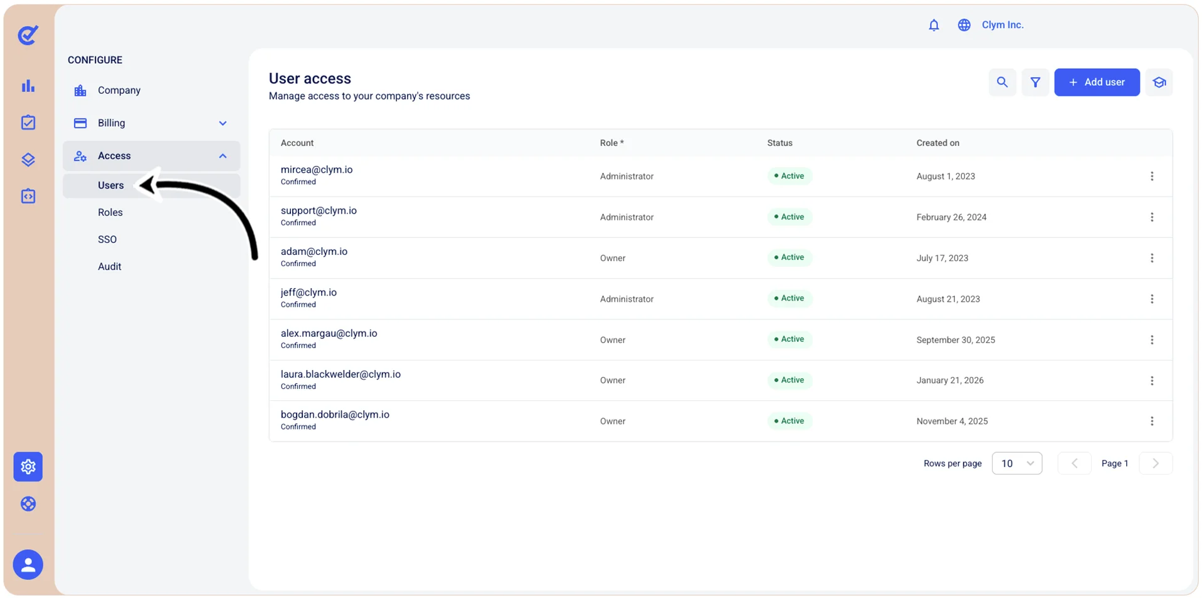Go to previous page arrow
This screenshot has width=1202, height=598.
(x=1074, y=463)
